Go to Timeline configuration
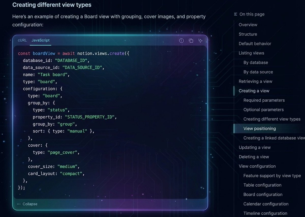Image resolution: width=305 pixels, height=217 pixels. pyautogui.click(x=265, y=213)
